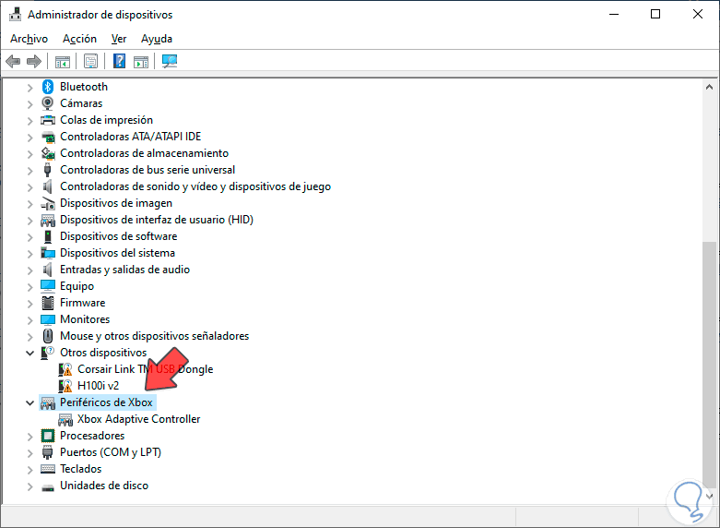The height and width of the screenshot is (528, 720).
Task: Expand the Teclados category
Action: (x=30, y=470)
